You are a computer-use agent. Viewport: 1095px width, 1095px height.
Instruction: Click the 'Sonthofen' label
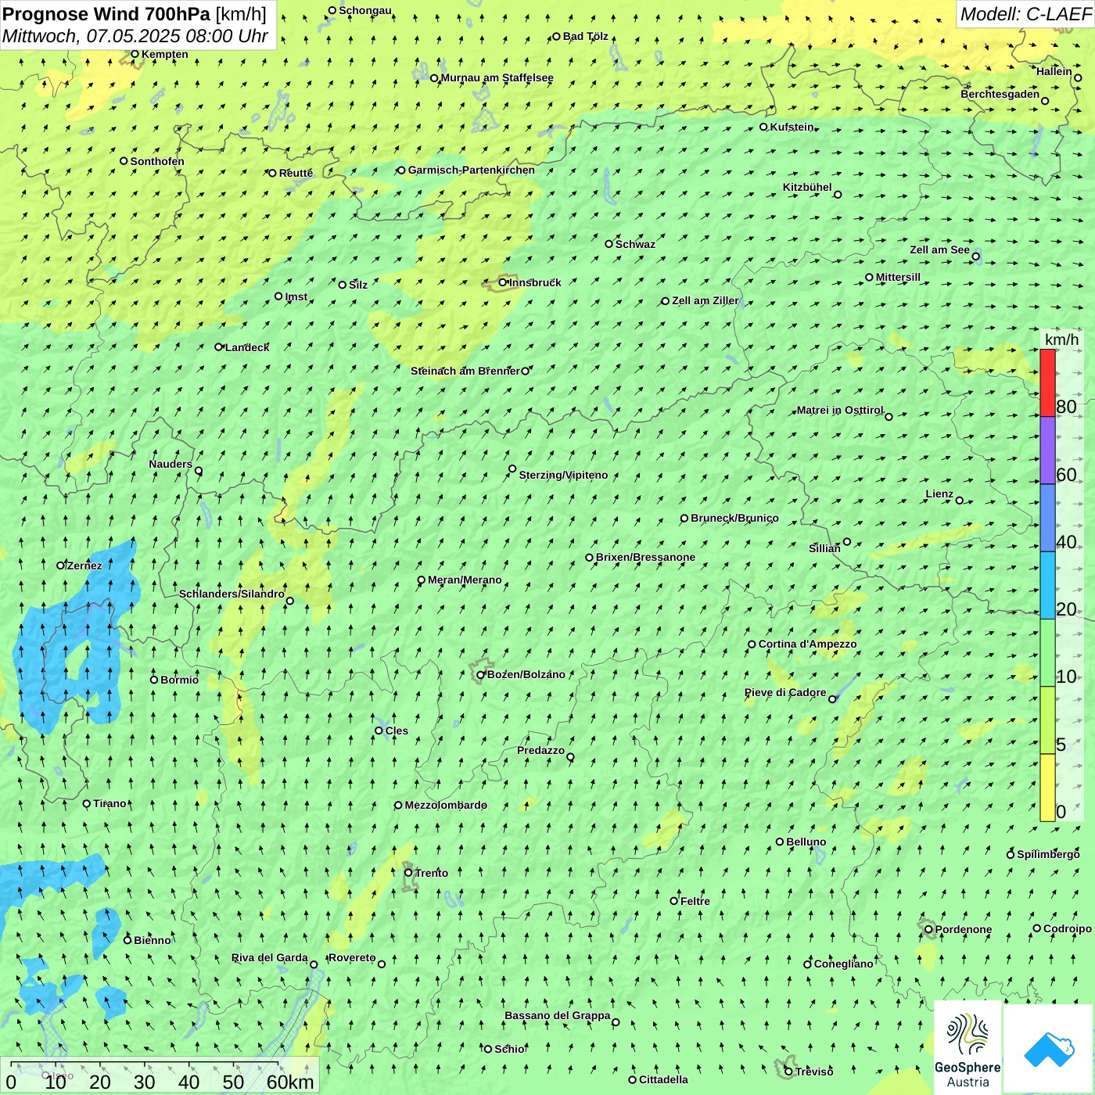click(157, 161)
